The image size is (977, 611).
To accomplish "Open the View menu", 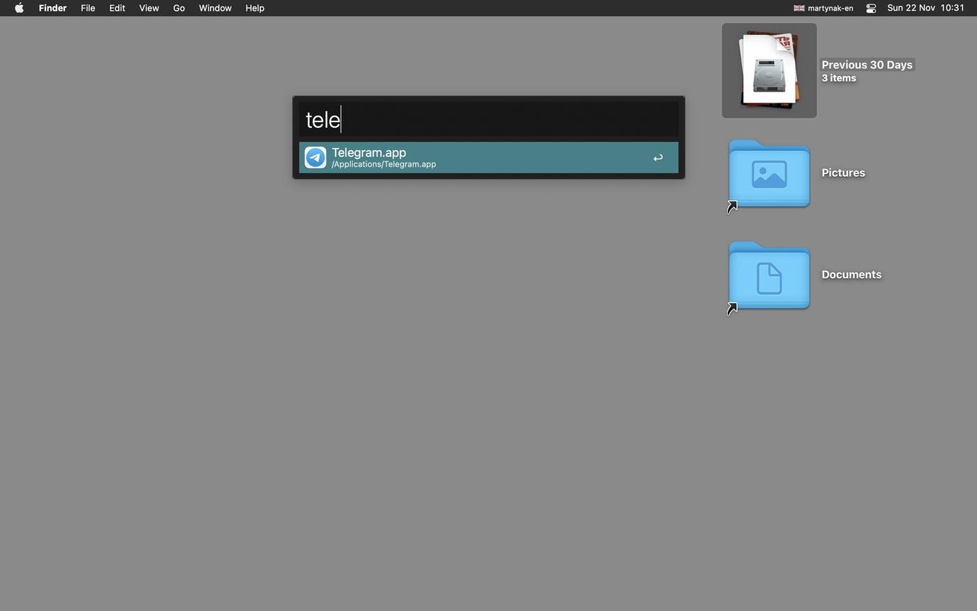I will [149, 8].
